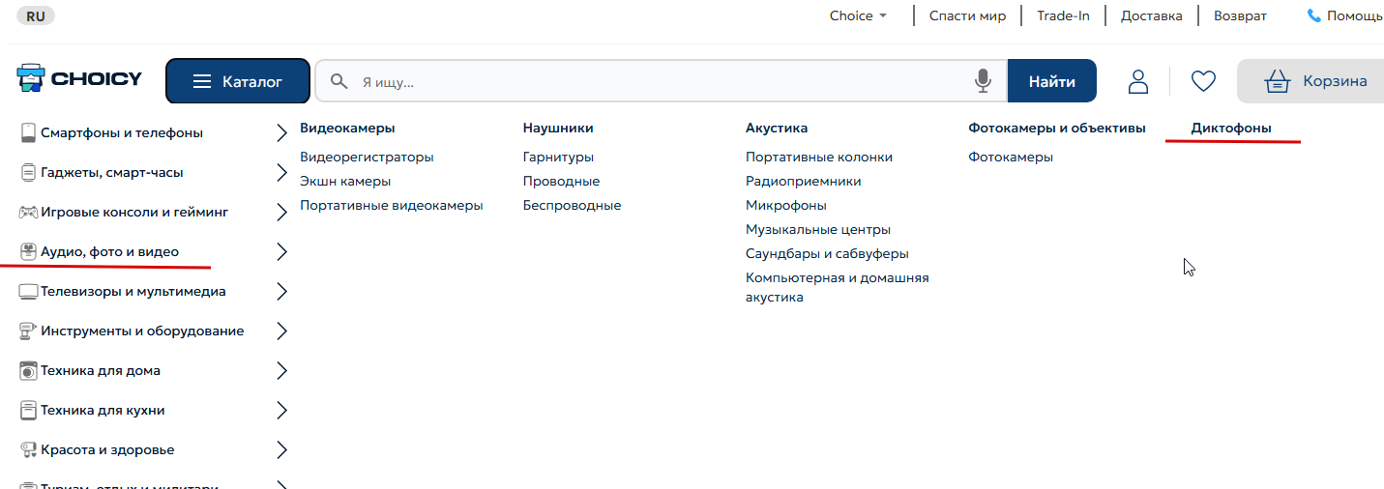Expand Игровые консоли и гейминг chevron

[x=281, y=213]
